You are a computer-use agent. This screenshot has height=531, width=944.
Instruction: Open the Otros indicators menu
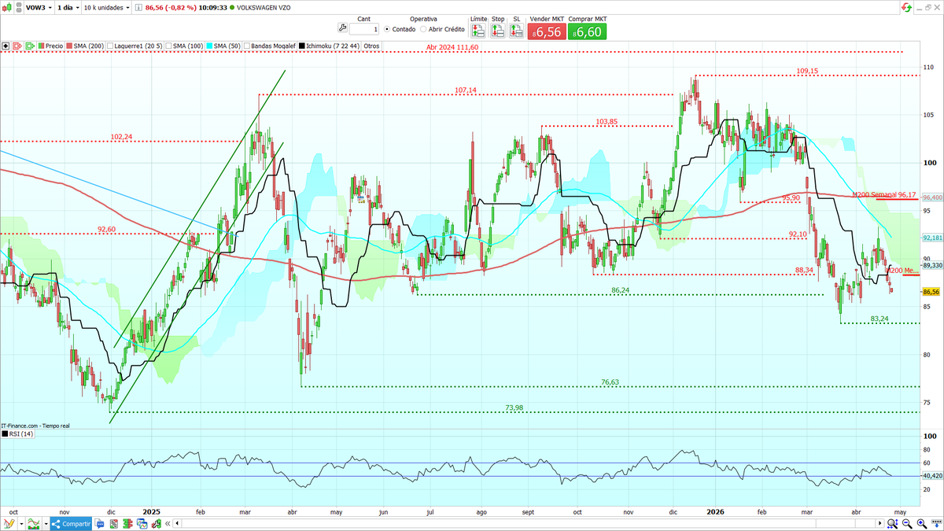[371, 46]
